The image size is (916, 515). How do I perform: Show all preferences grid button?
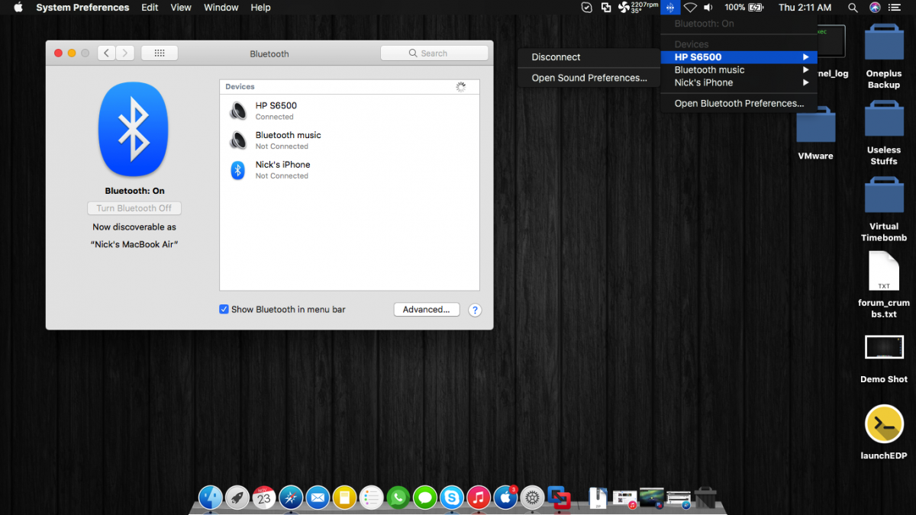(160, 53)
